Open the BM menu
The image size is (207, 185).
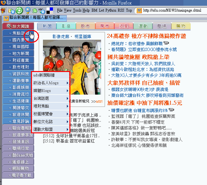pyautogui.click(x=94, y=10)
